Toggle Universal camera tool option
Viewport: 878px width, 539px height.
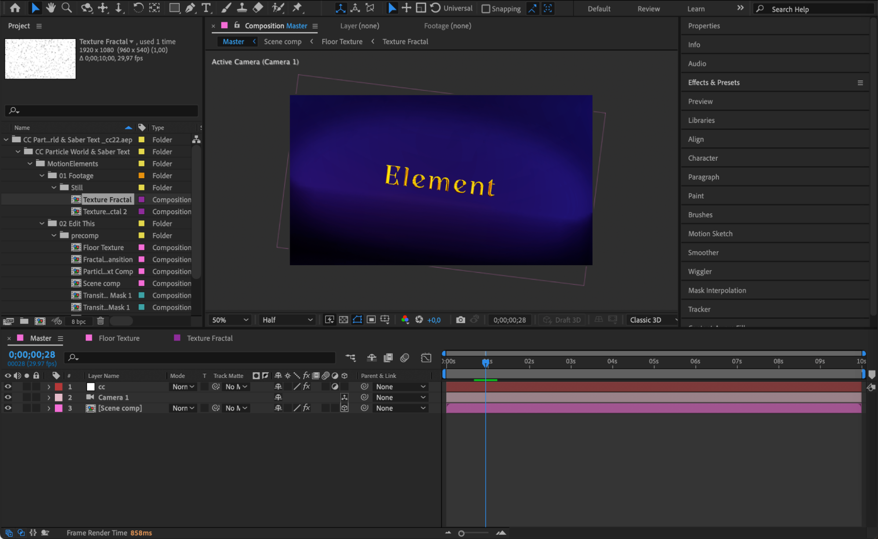click(452, 8)
